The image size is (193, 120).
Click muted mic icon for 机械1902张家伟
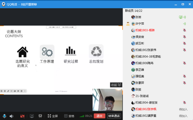(x=184, y=50)
